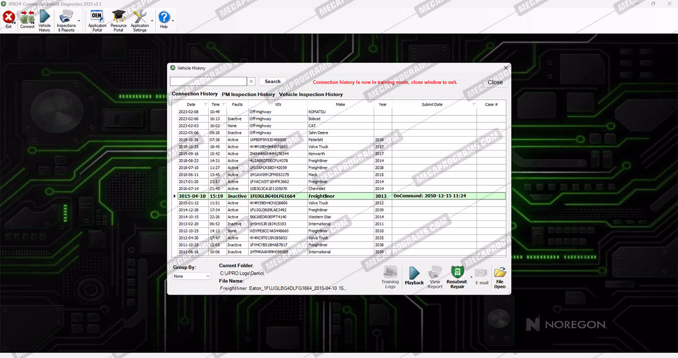This screenshot has height=358, width=678.
Task: Open the Date column filter arrow
Action: 205,104
